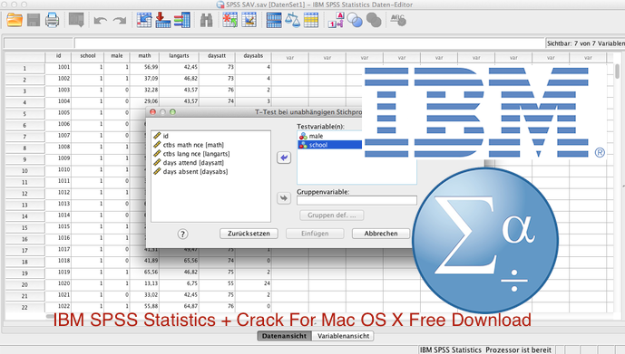
Task: Click Abbrechen button in dialog
Action: [x=381, y=234]
